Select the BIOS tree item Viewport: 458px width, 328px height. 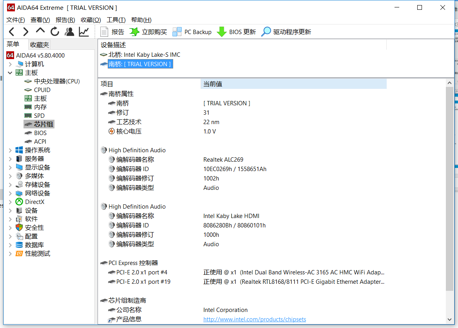coord(35,133)
